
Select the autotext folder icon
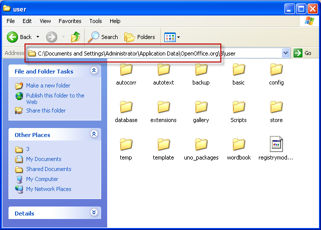[x=164, y=69]
